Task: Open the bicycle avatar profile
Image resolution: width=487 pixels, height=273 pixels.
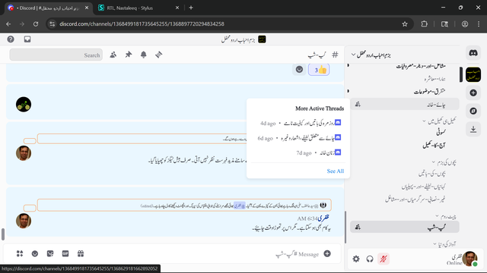Action: (x=24, y=105)
